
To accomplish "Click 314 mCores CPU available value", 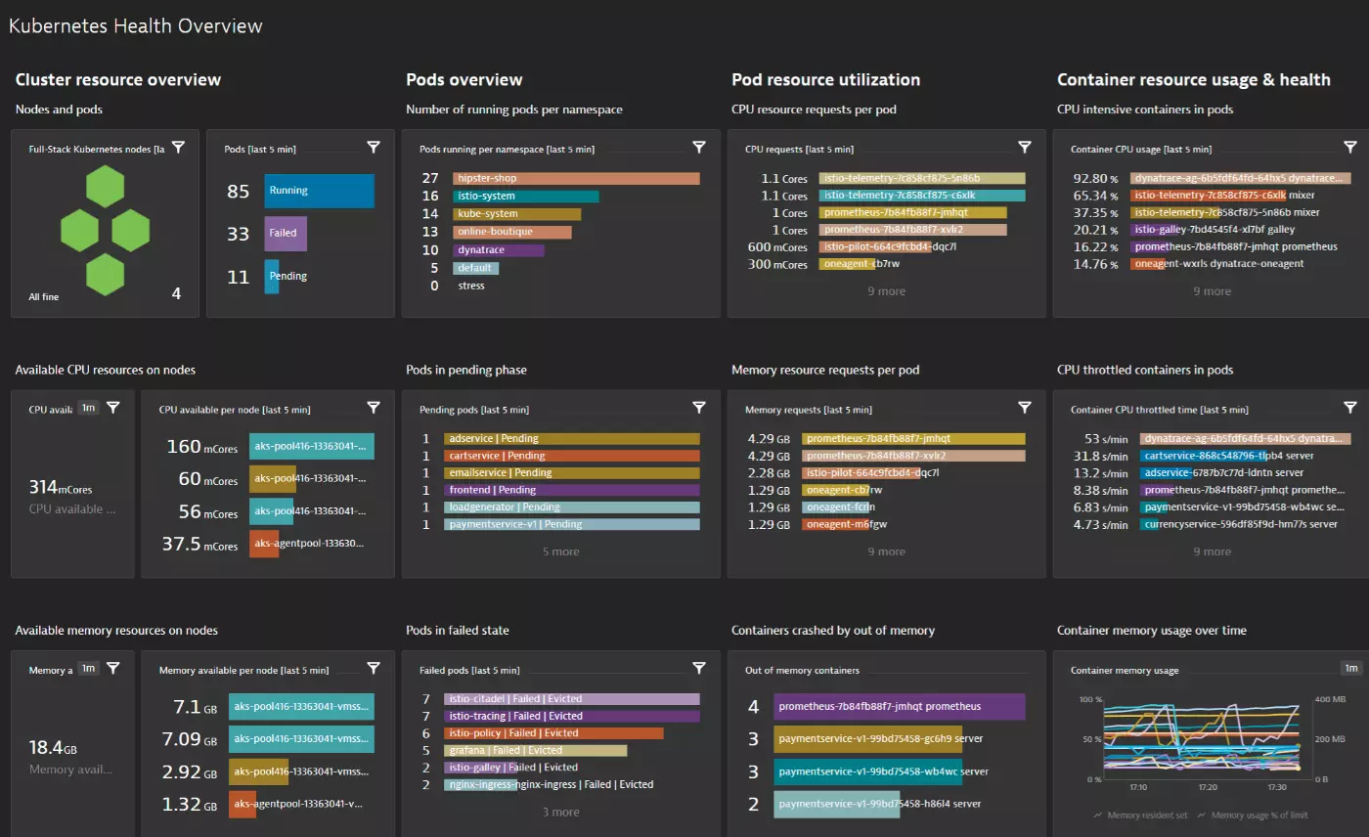I will (63, 487).
